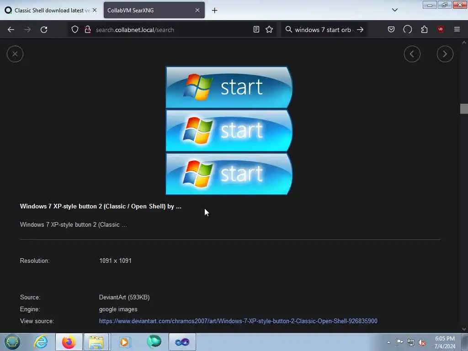
Task: Open the uBlock Origin extension icon
Action: [x=440, y=29]
